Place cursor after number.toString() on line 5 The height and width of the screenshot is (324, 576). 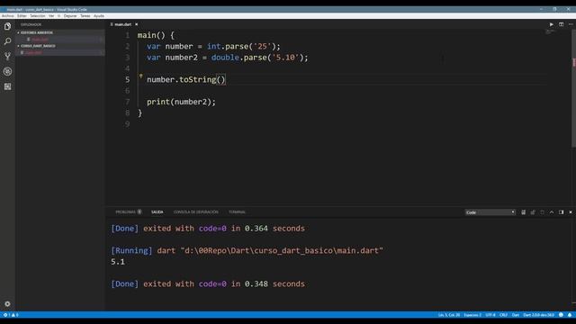226,80
